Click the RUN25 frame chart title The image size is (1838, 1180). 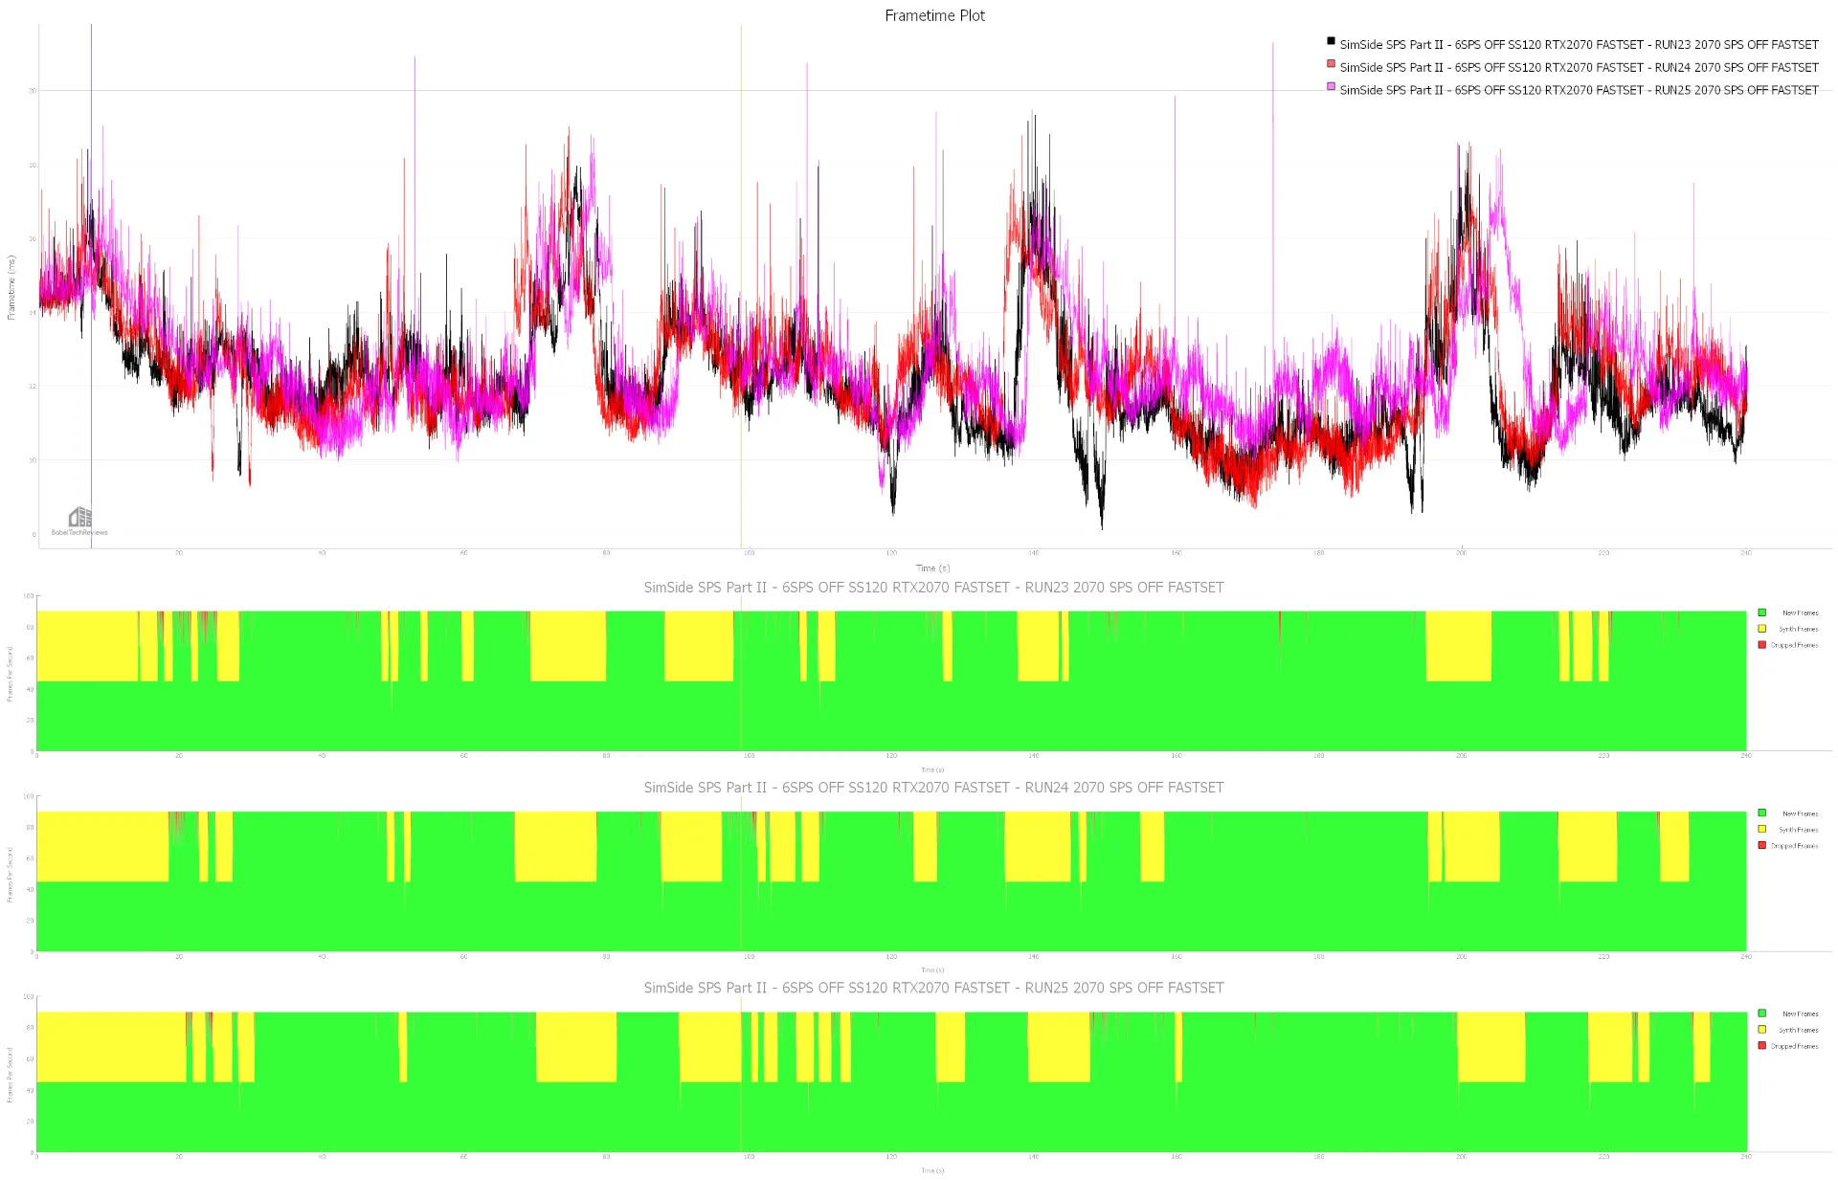[x=933, y=988]
